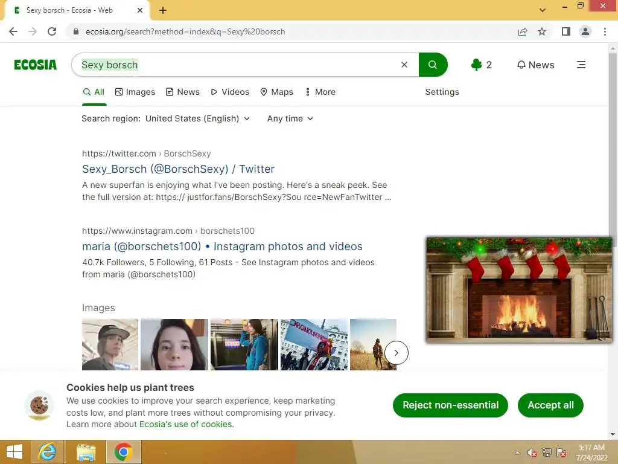The image size is (618, 464).
Task: Click the browser forward arrow
Action: [x=33, y=31]
